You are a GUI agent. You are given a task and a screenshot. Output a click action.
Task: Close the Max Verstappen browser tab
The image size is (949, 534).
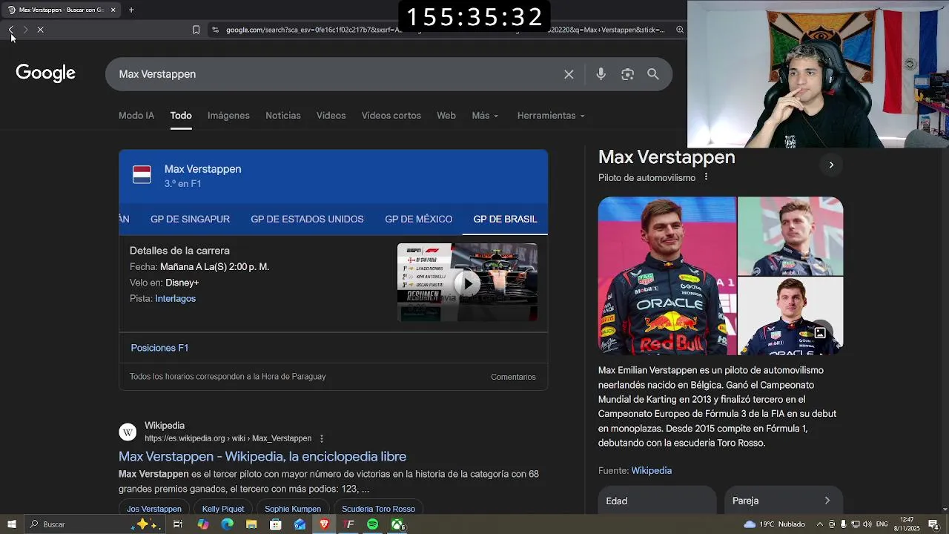tap(113, 10)
